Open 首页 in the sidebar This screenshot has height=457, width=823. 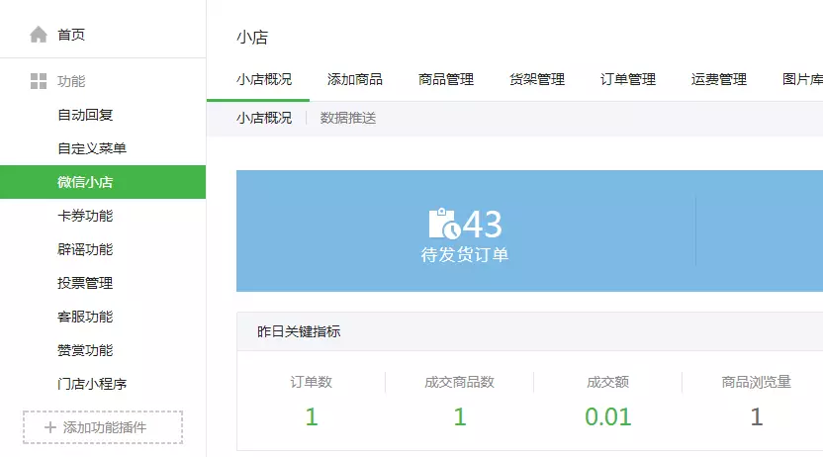click(x=71, y=35)
